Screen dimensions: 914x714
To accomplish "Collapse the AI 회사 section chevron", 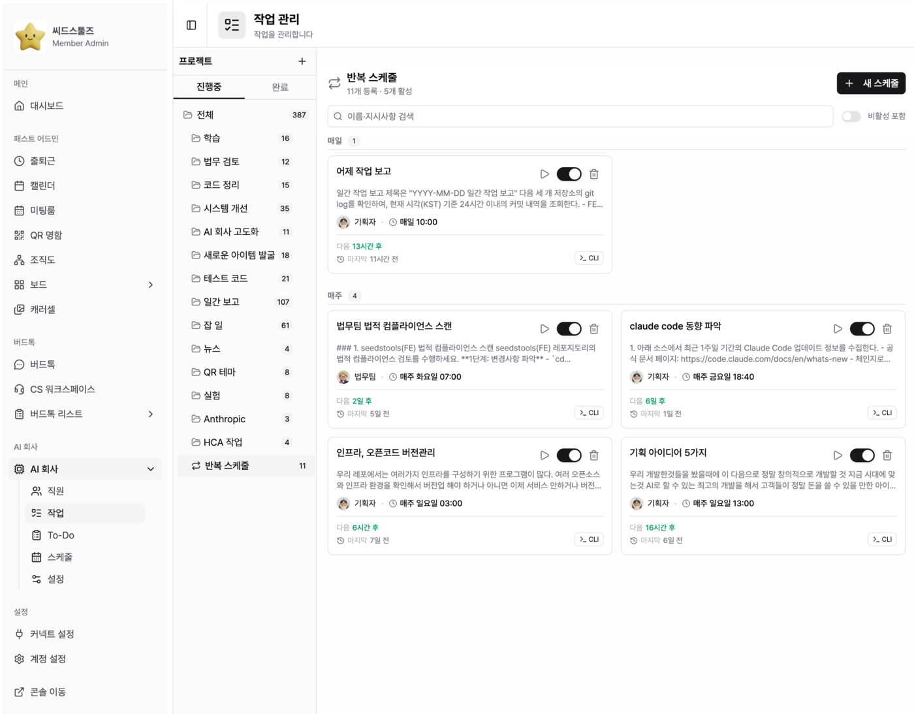I will click(151, 469).
